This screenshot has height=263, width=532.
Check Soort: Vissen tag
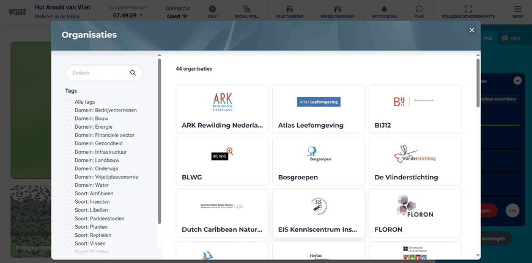[68, 243]
